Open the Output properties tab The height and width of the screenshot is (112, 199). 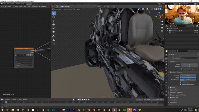pos(166,62)
